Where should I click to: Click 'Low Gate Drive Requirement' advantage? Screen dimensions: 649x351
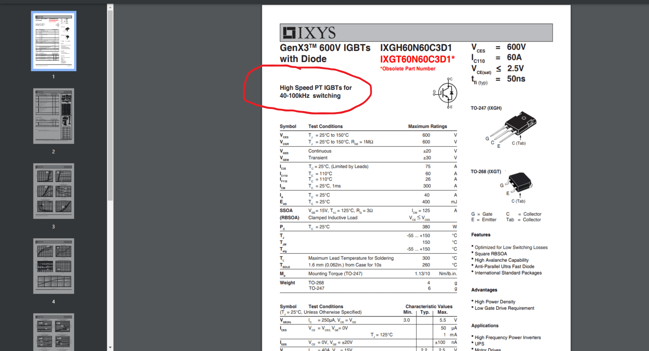[x=504, y=308]
